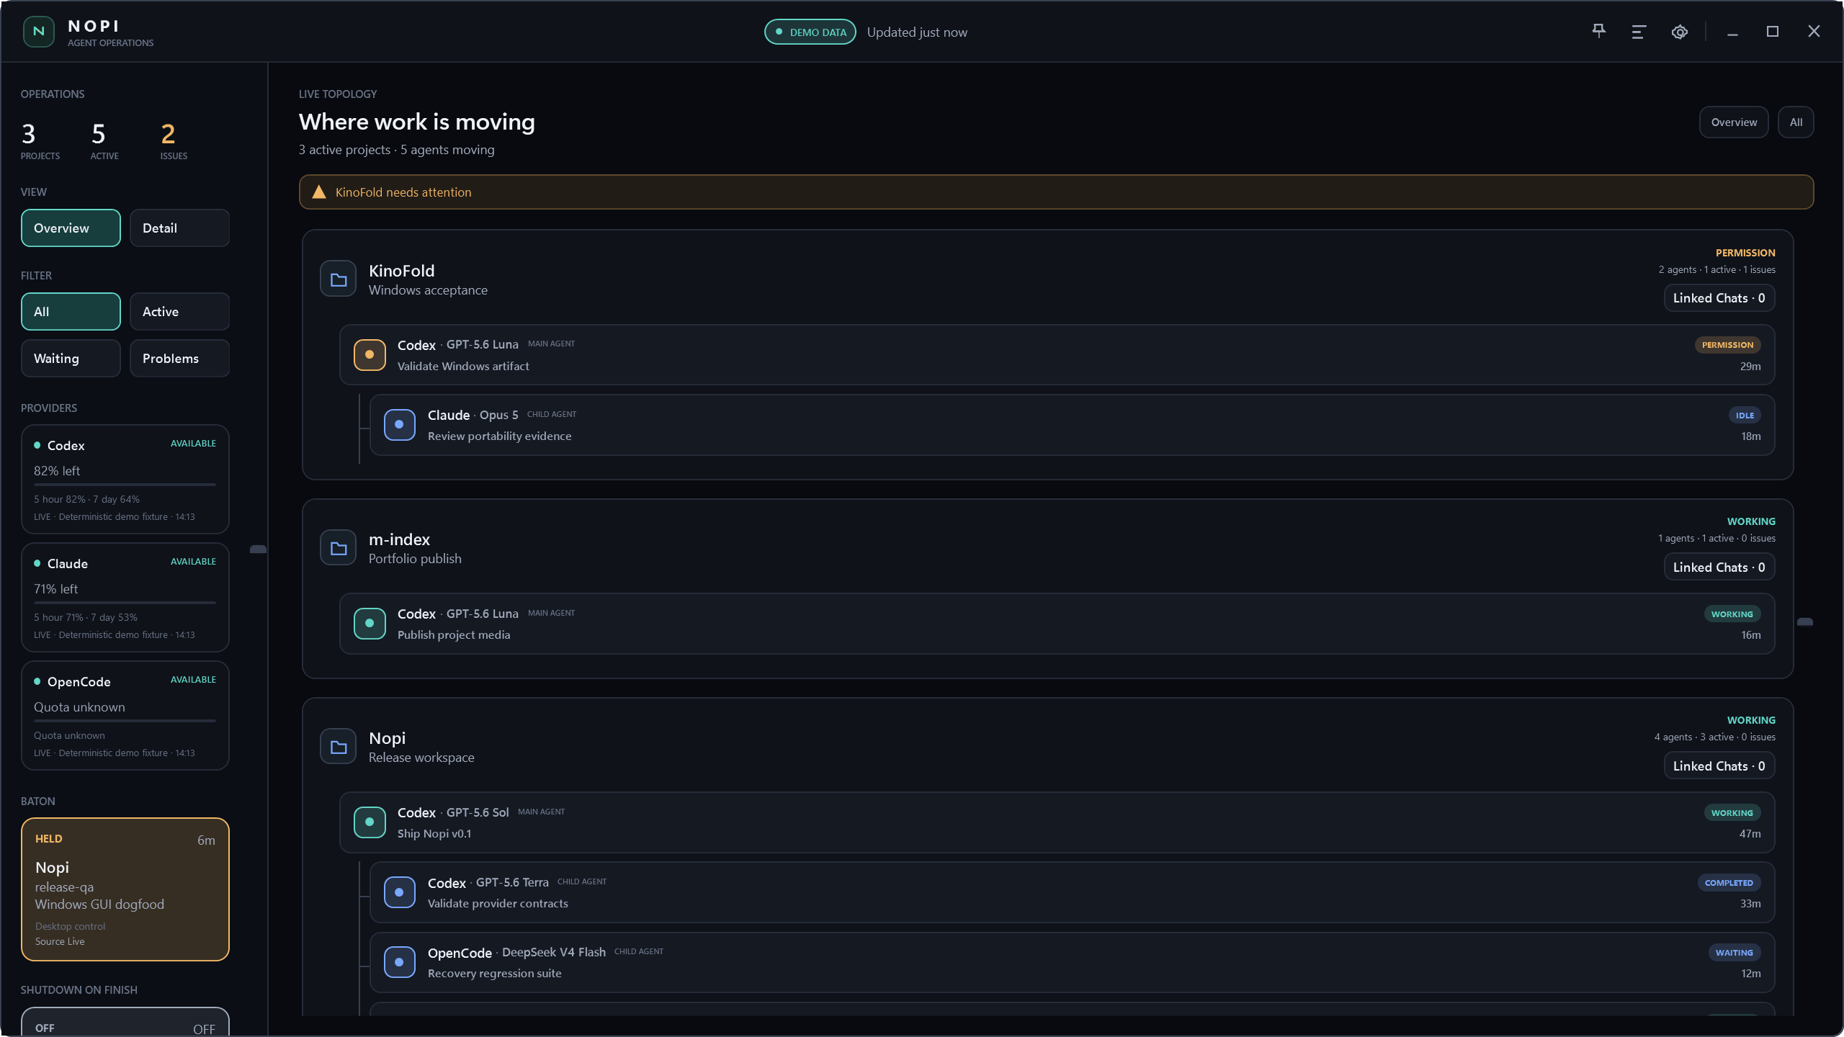Open the Claude provider card
The height and width of the screenshot is (1037, 1844).
[125, 598]
